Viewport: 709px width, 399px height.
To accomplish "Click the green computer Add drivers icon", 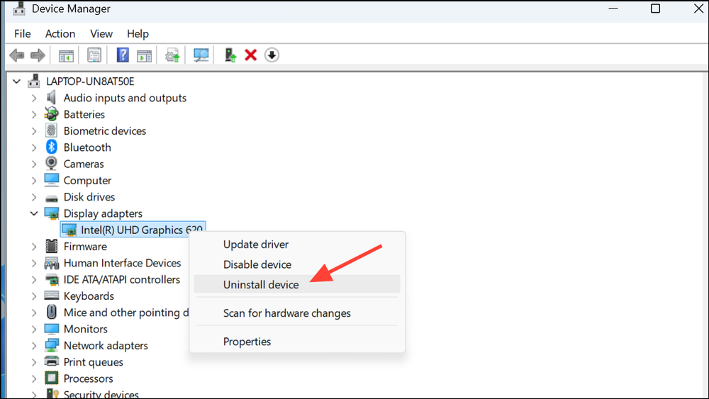I will point(230,55).
